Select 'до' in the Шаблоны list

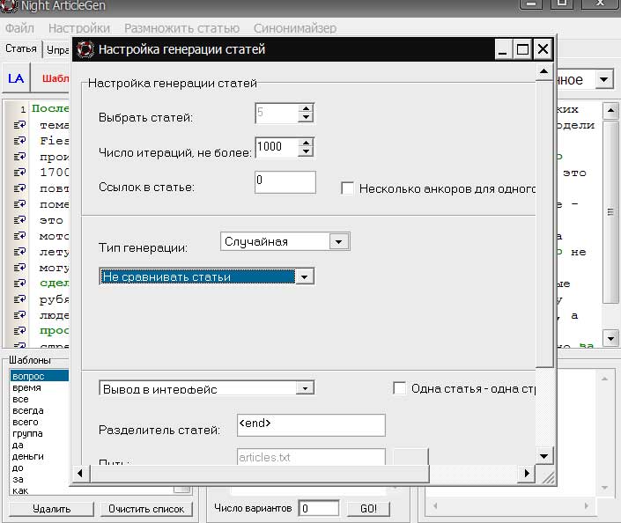click(40, 468)
